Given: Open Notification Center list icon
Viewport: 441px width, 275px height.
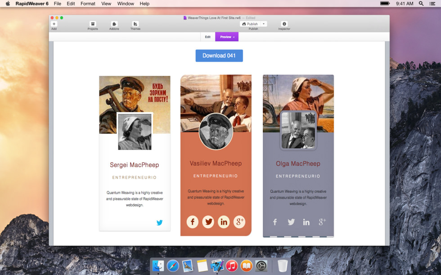Looking at the screenshot, I should [432, 4].
